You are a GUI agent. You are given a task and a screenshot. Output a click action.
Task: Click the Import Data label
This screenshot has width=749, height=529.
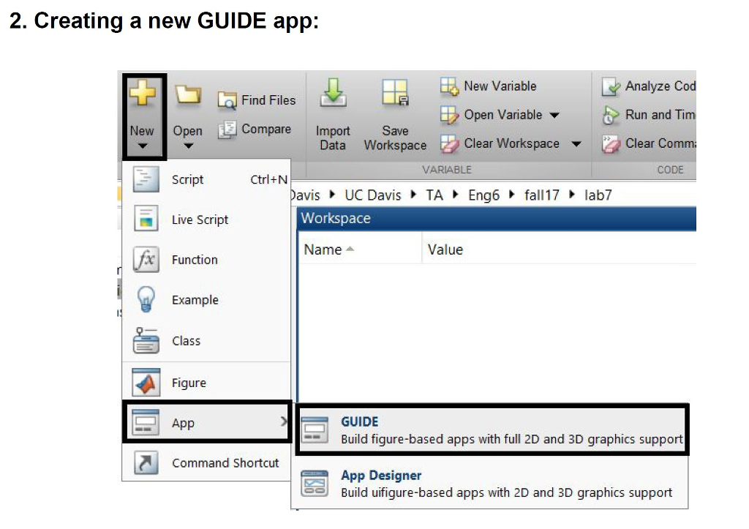333,138
